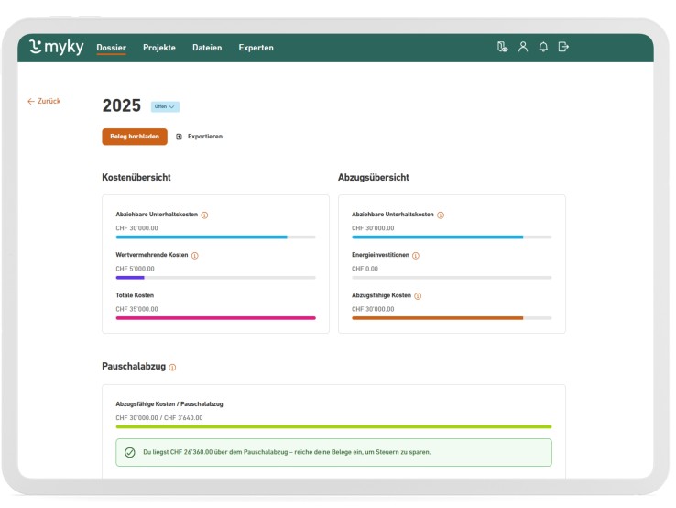This screenshot has width=676, height=508.
Task: Show info for Abziehbare Unterhaltskosten in Abzugsübersicht
Action: pos(441,215)
